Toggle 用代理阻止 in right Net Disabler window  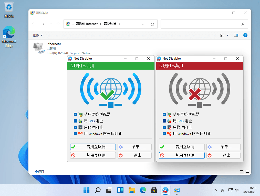pos(164,127)
